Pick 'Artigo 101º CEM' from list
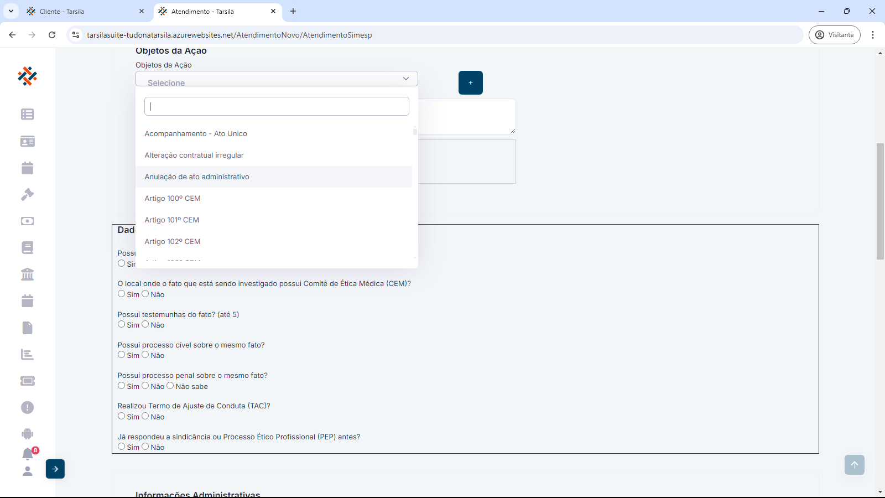This screenshot has width=885, height=498. 172,220
